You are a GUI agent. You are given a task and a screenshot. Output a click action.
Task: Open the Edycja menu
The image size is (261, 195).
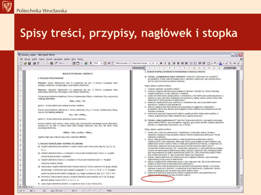point(27,59)
